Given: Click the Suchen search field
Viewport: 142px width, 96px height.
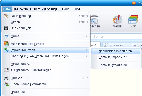Looking at the screenshot, I should pos(117,37).
